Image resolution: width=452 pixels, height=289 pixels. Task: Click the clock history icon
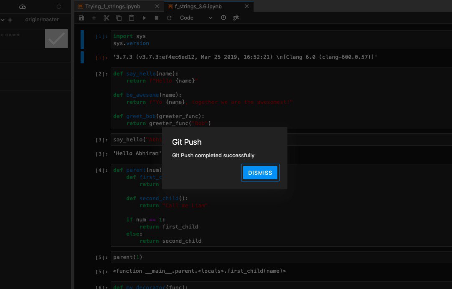point(223,18)
